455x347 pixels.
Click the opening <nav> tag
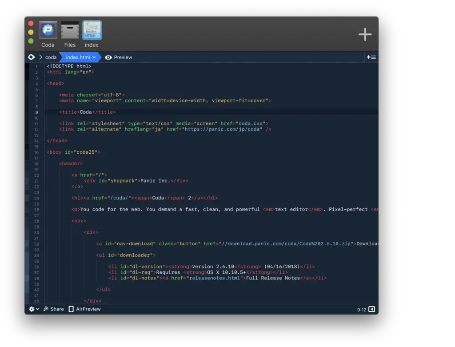(x=79, y=221)
